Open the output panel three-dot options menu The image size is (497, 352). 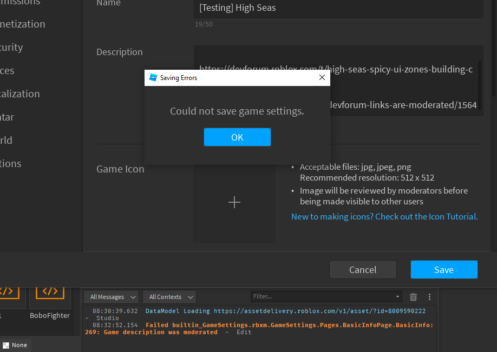[429, 297]
